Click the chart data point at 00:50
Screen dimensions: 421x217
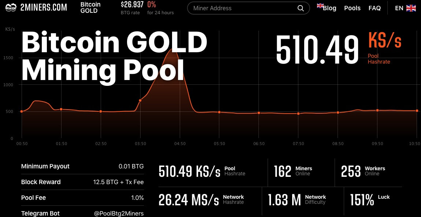tap(22, 111)
